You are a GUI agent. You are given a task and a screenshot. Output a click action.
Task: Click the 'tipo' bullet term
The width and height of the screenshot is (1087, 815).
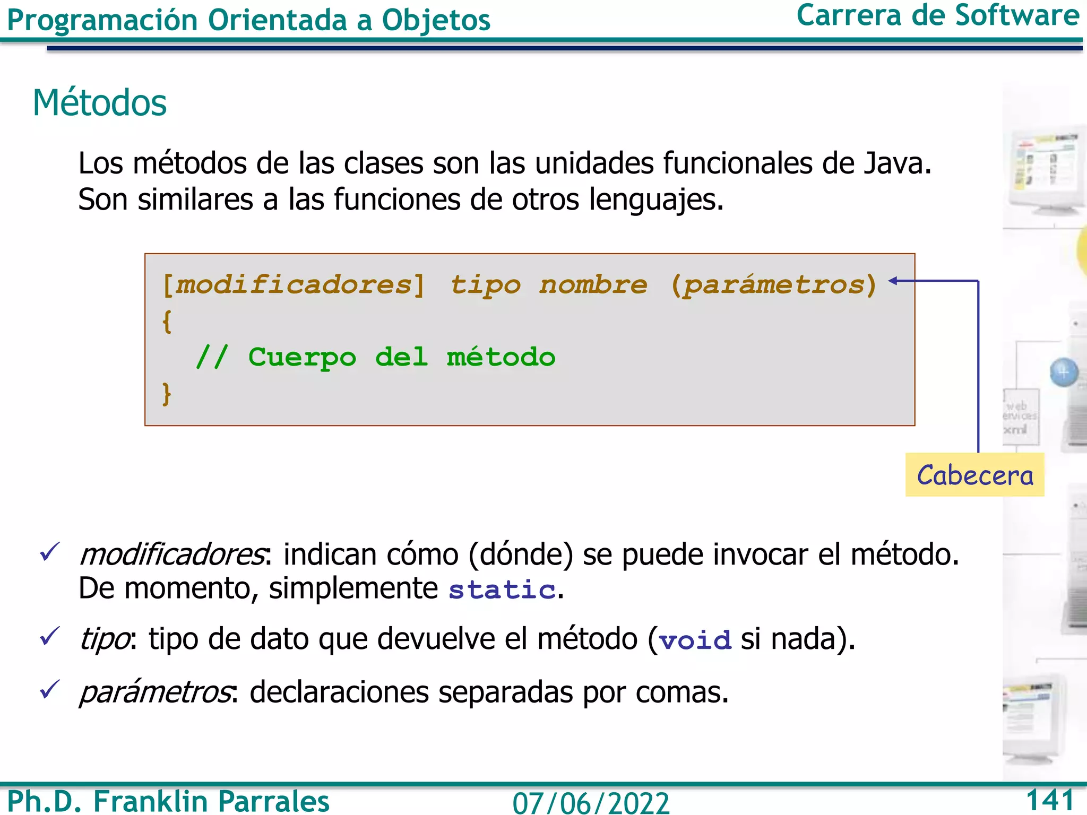[104, 639]
